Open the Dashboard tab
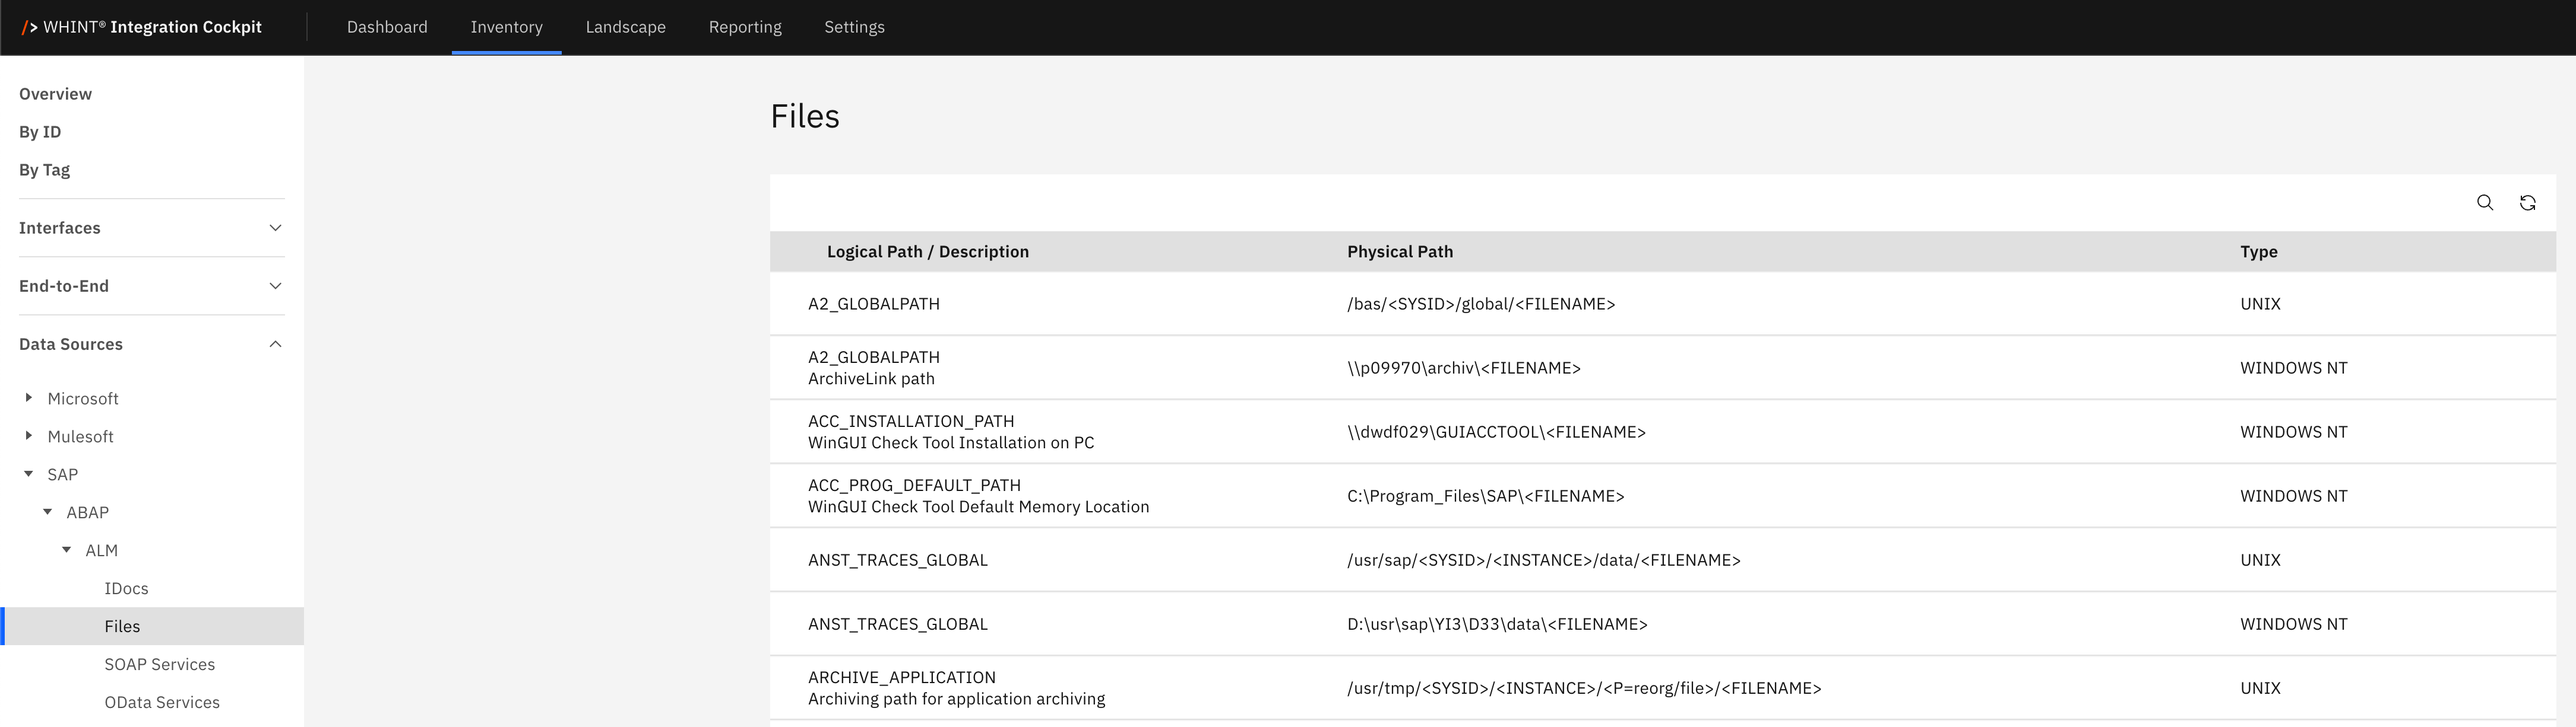Image resolution: width=2576 pixels, height=727 pixels. coord(387,27)
